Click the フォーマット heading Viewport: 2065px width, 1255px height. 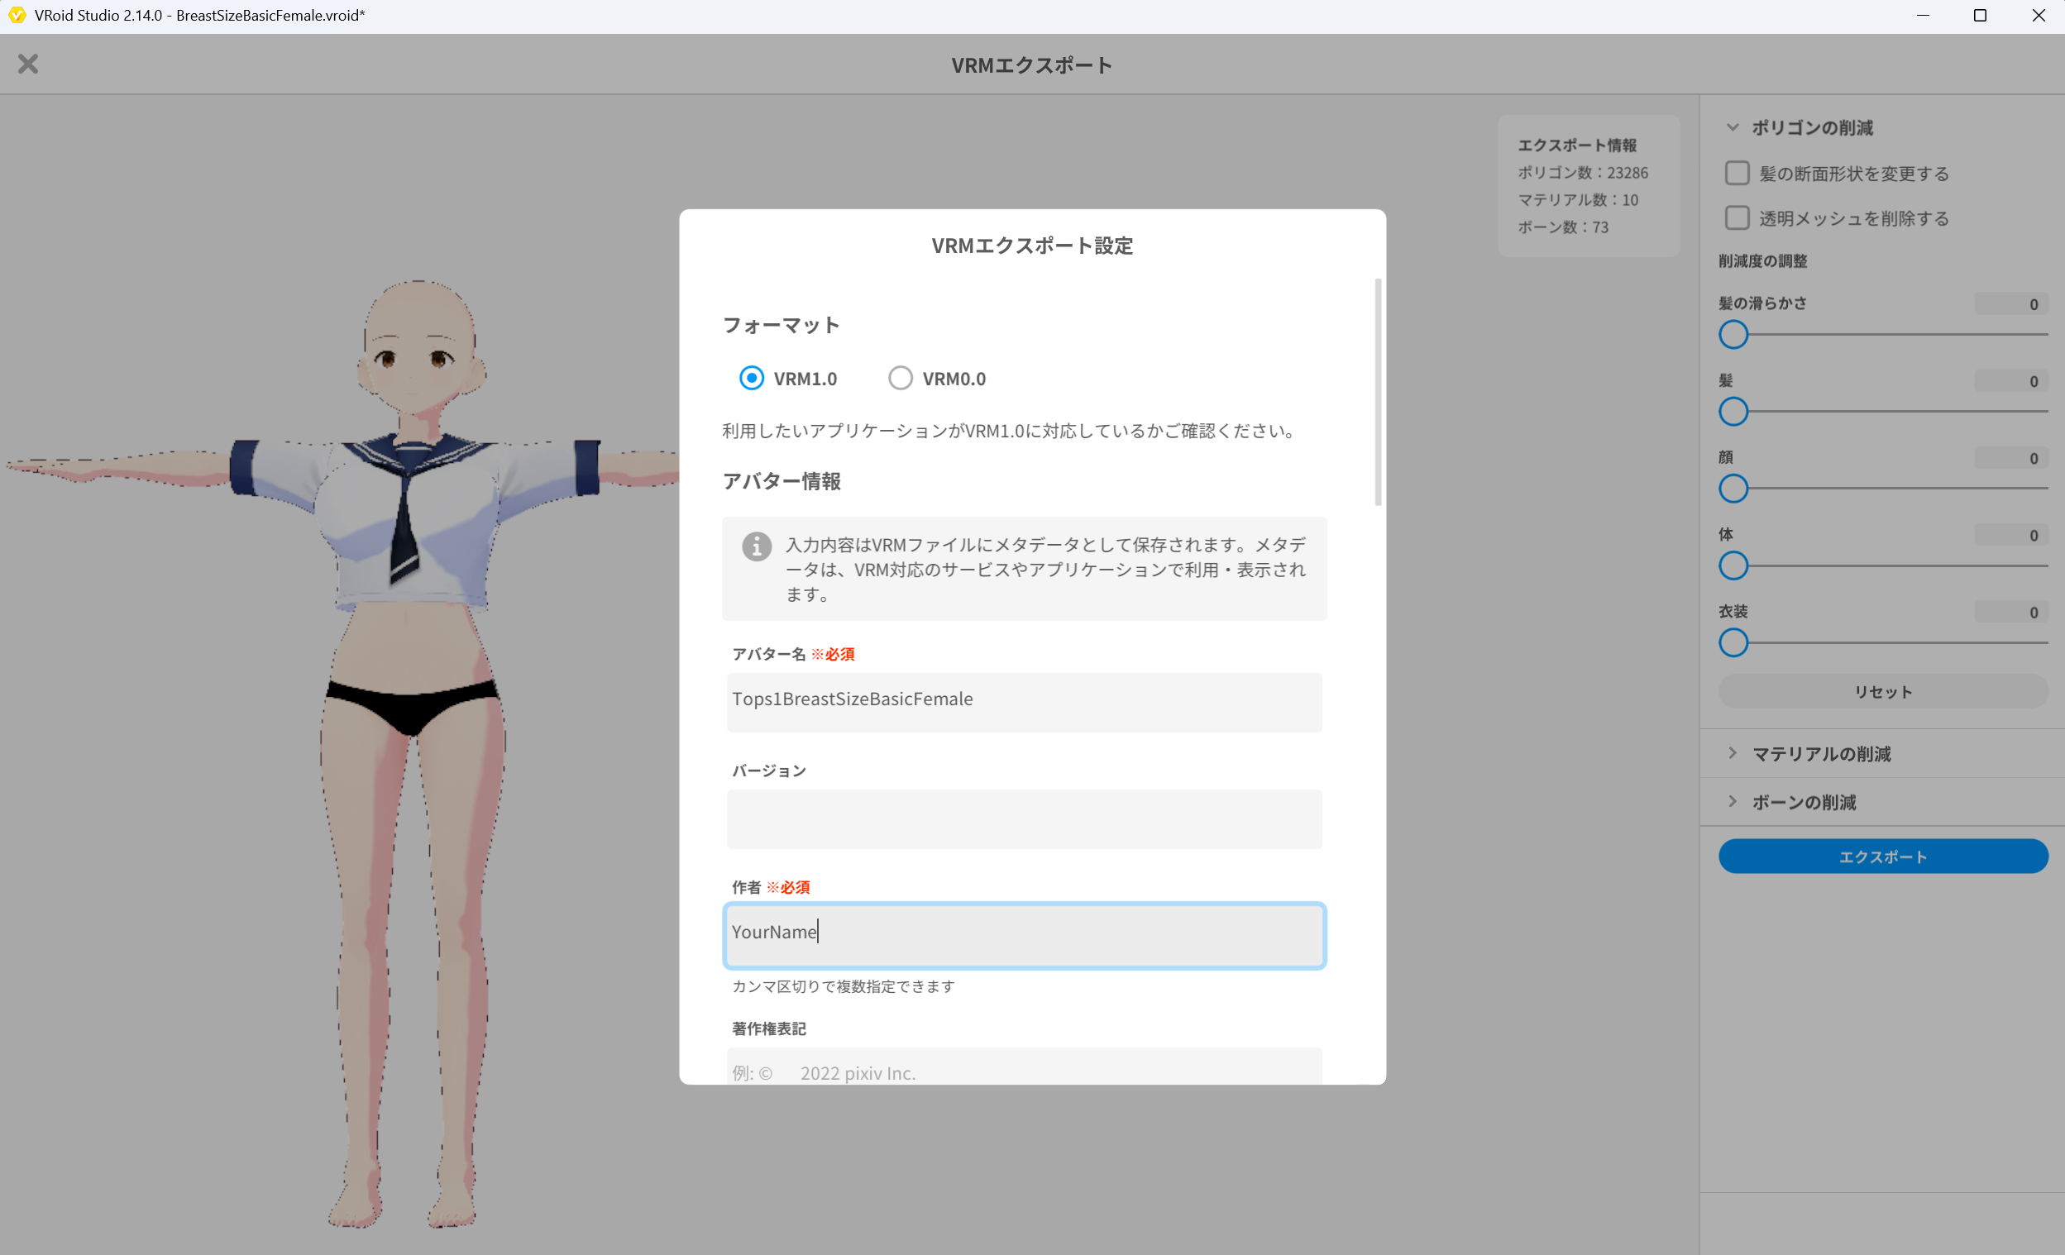[x=781, y=325]
